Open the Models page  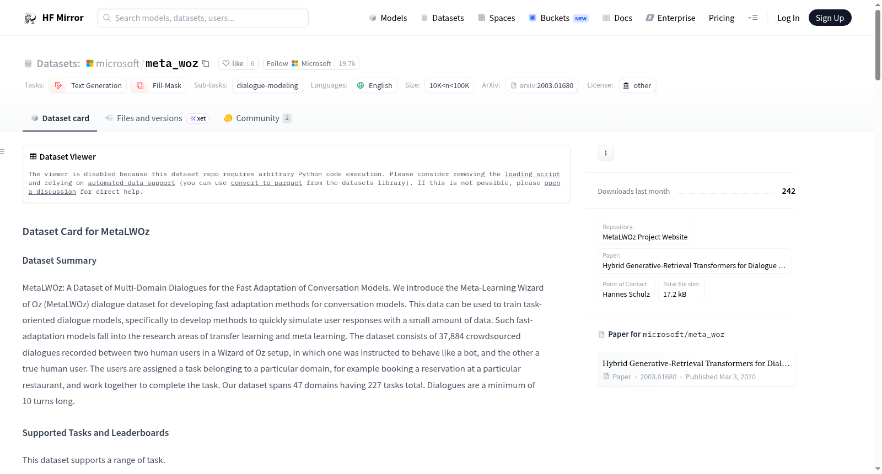[388, 18]
